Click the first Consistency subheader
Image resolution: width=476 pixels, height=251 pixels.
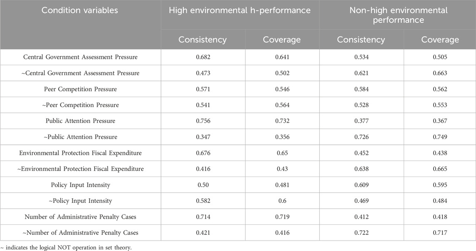(x=202, y=40)
